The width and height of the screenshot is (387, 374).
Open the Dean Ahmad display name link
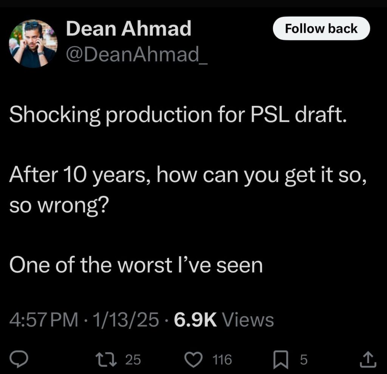[128, 29]
